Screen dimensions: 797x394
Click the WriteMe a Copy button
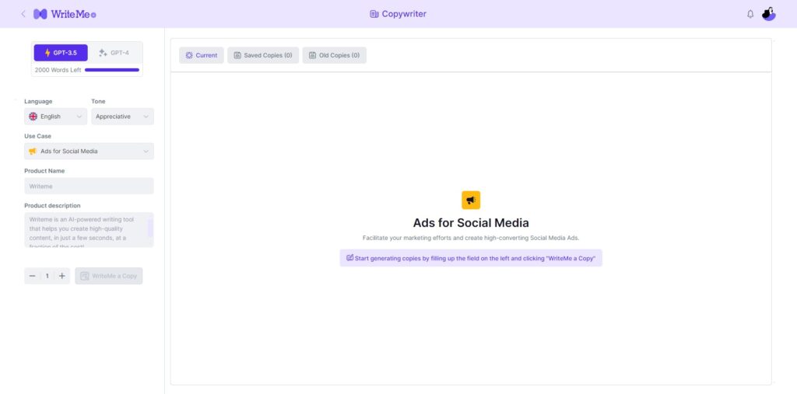click(109, 276)
